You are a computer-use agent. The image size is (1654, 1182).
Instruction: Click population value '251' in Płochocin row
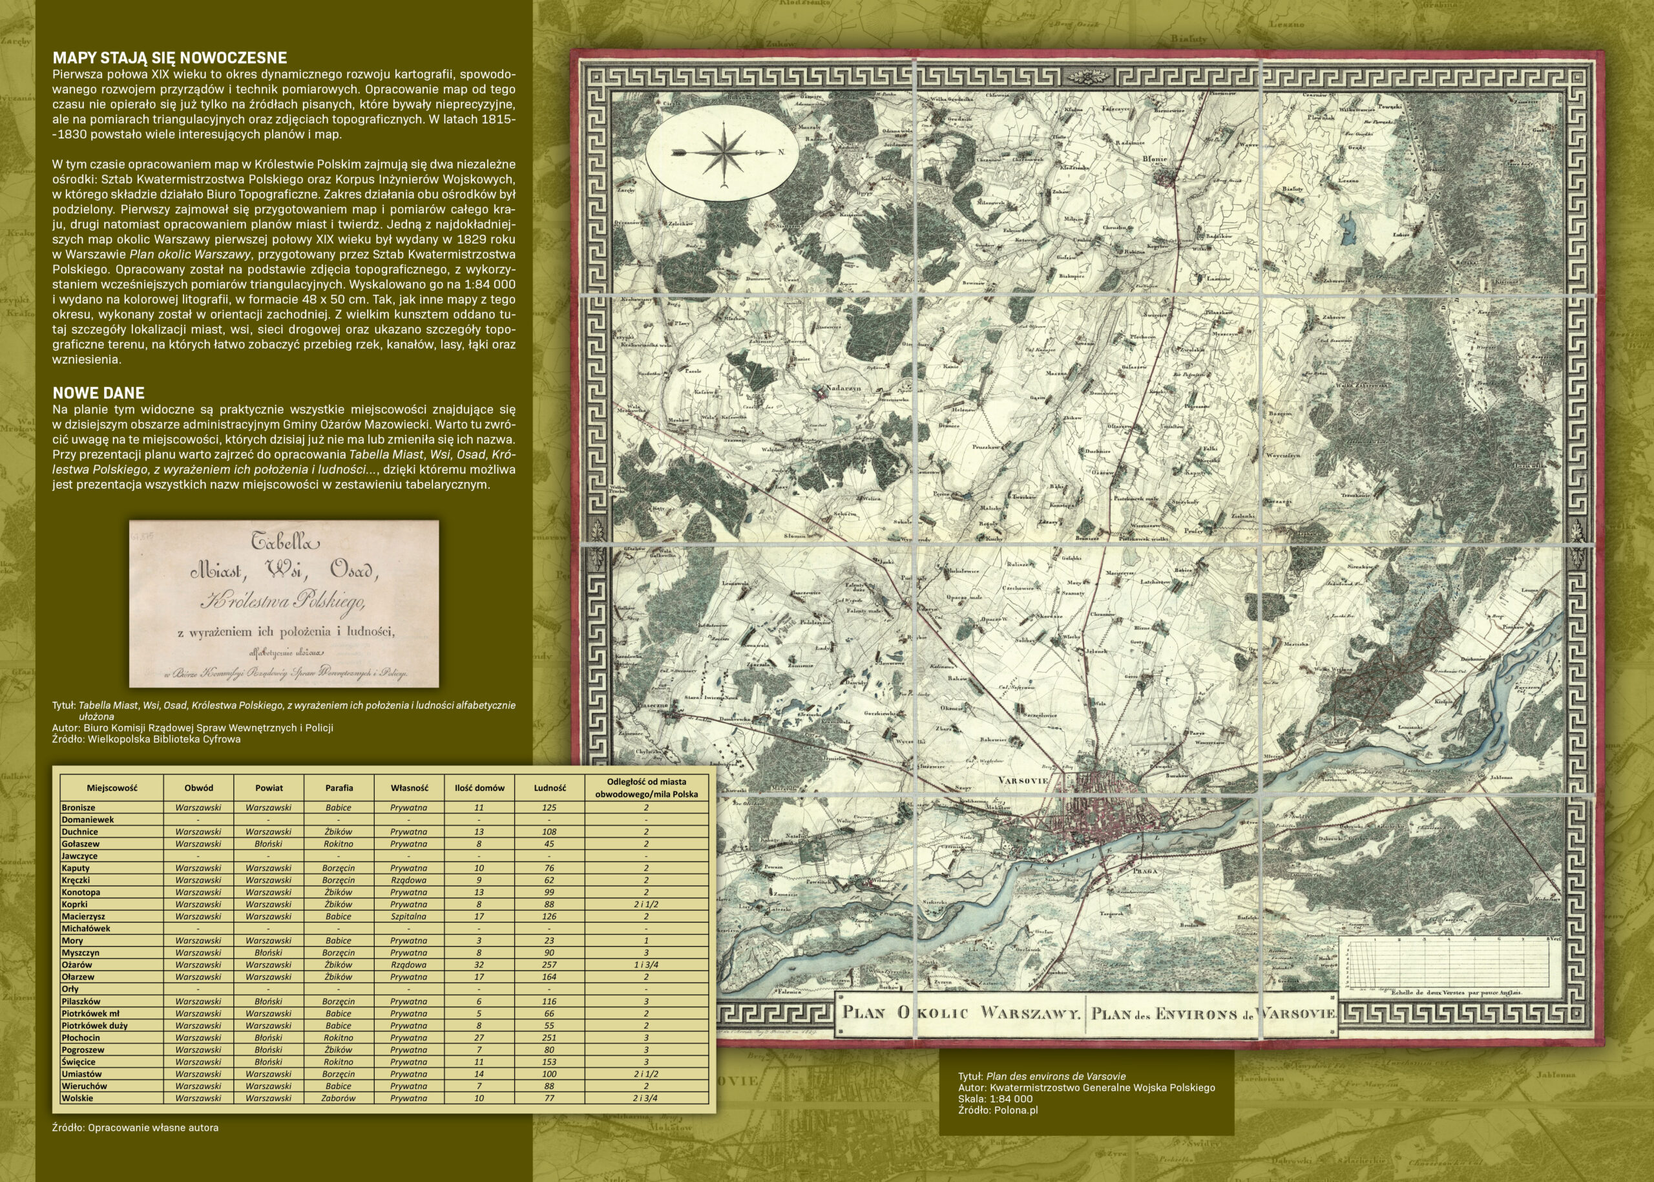(x=549, y=1038)
